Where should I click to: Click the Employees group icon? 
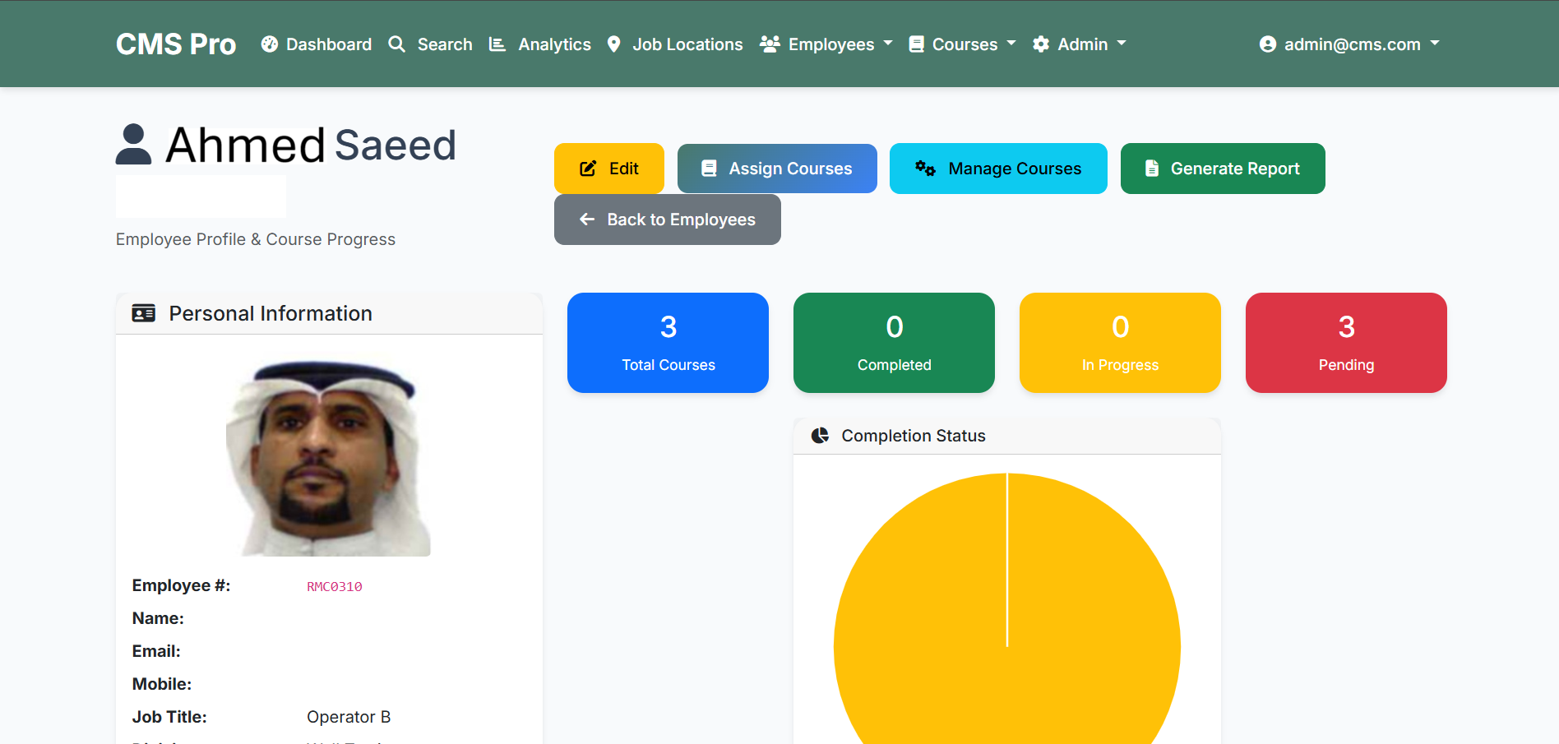coord(770,44)
